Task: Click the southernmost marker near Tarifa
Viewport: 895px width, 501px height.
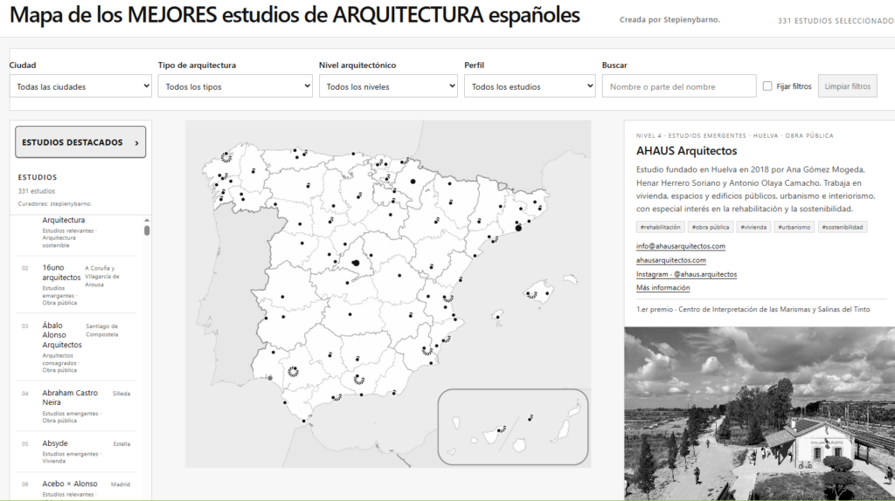Action: (x=303, y=421)
